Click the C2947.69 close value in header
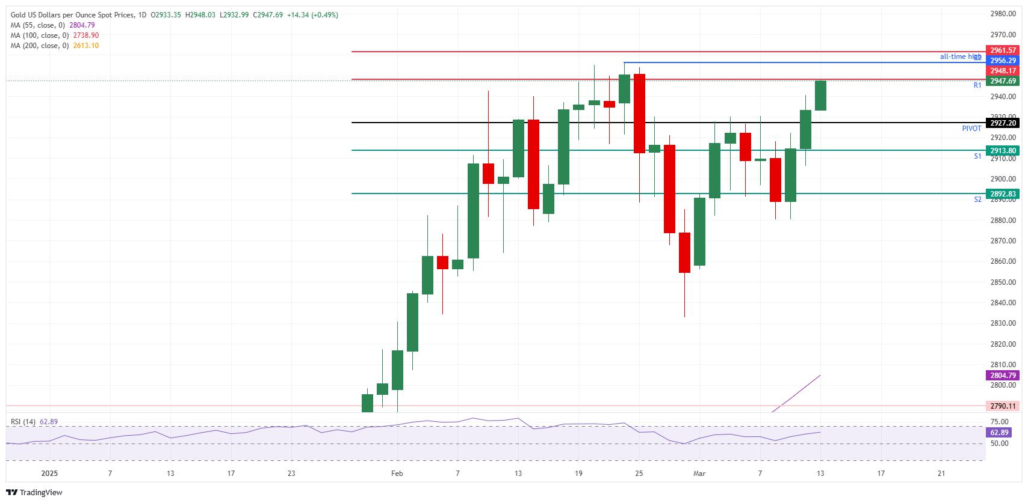1028x503 pixels. click(267, 15)
